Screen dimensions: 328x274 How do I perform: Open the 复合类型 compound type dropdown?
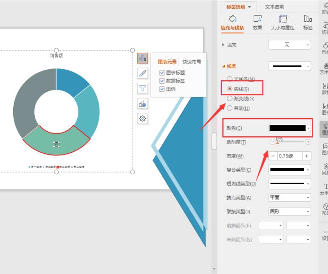click(290, 169)
